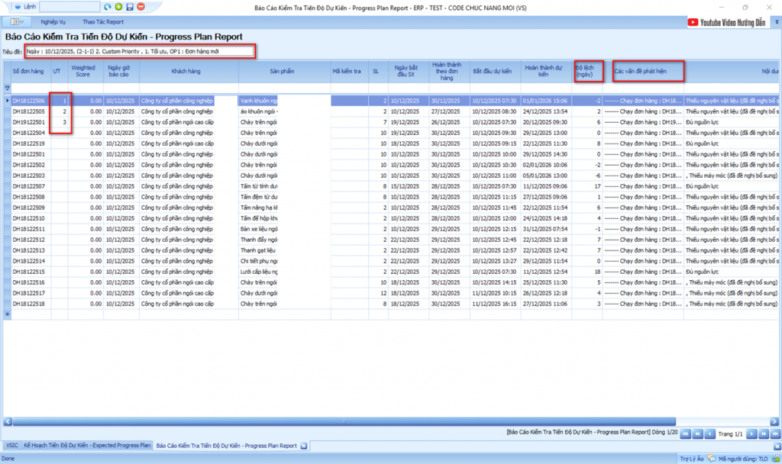
Task: Click the refresh icon in the top toolbar
Action: [108, 6]
